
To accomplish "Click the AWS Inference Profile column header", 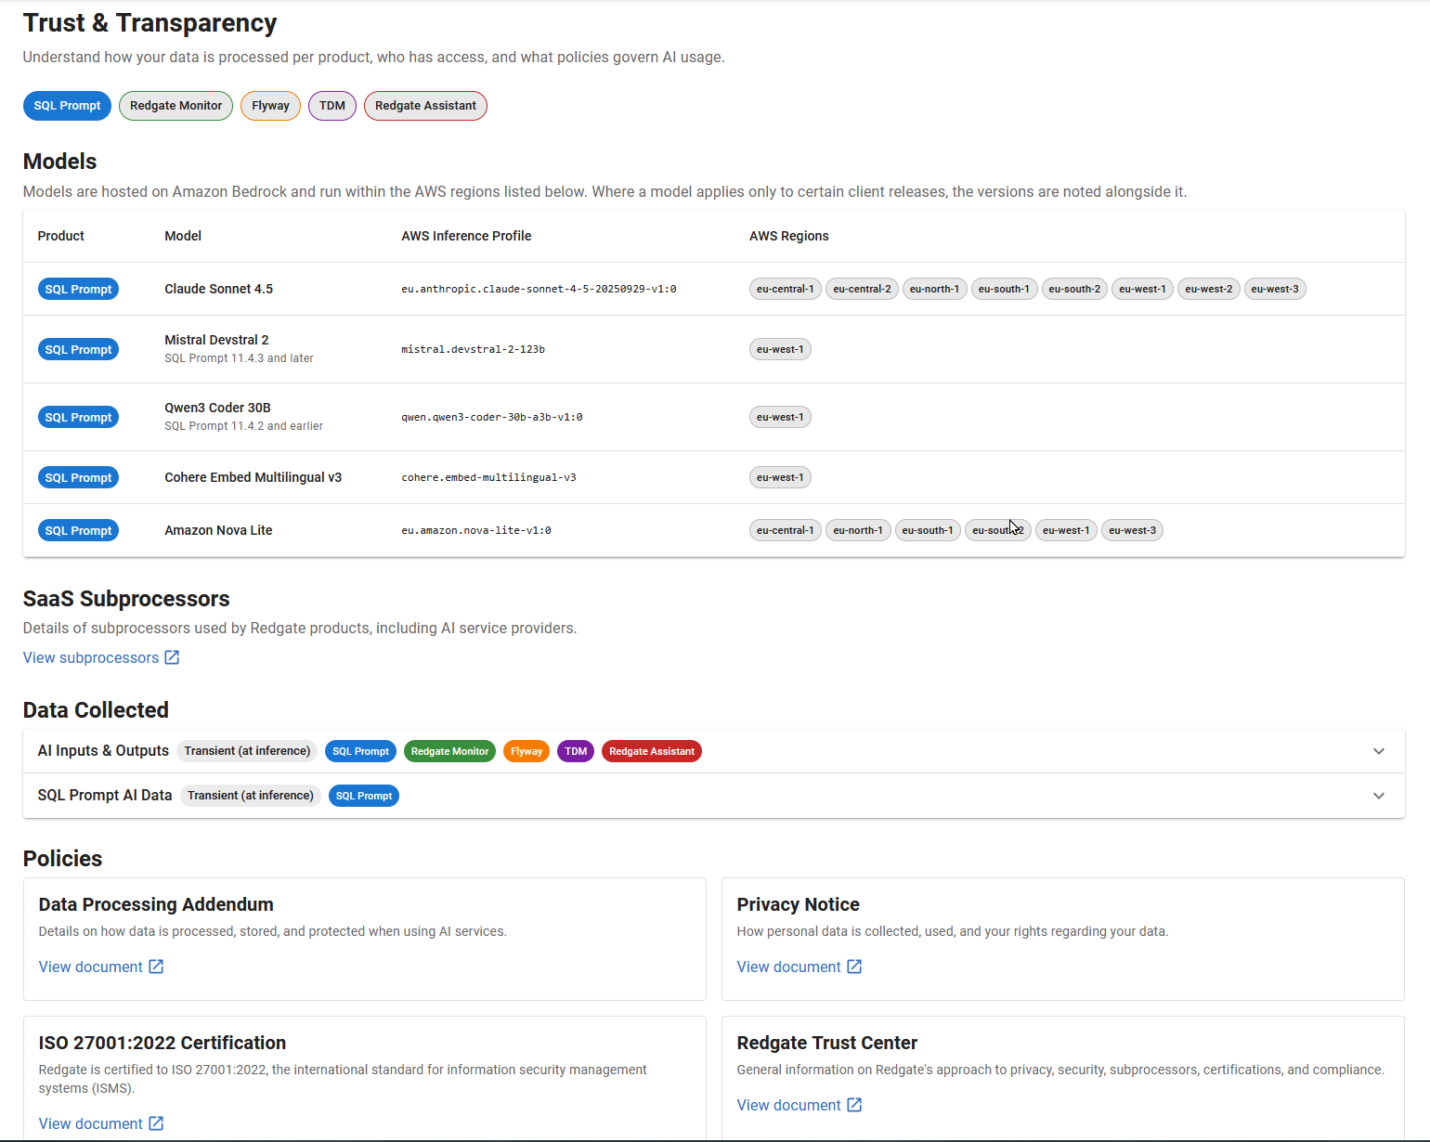I will 466,236.
